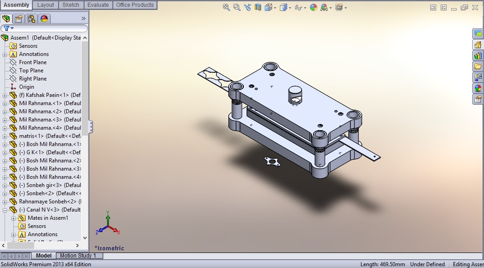Open the Evaluate tab
Image resolution: width=484 pixels, height=268 pixels.
point(98,5)
